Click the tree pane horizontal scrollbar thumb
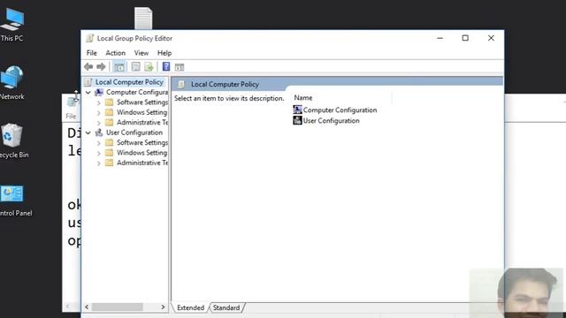 117,307
